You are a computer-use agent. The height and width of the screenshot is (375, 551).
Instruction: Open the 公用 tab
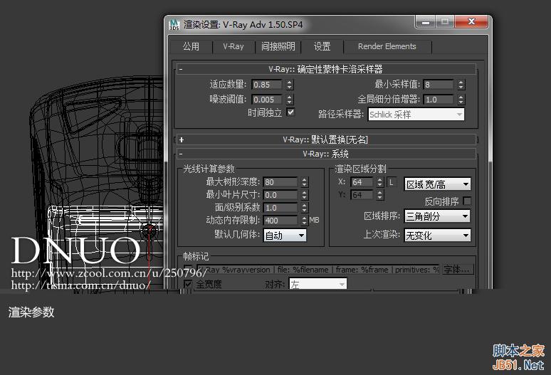coord(191,46)
